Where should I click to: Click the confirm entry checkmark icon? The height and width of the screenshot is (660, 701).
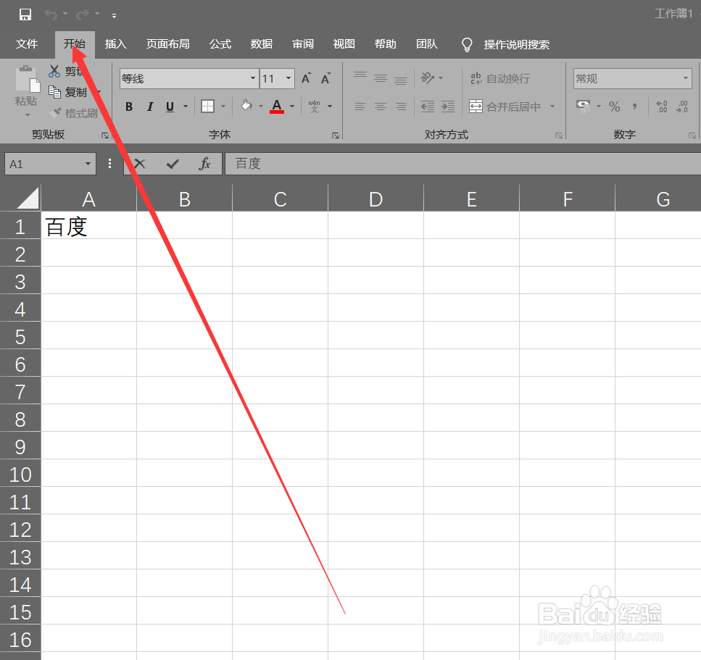pos(173,164)
